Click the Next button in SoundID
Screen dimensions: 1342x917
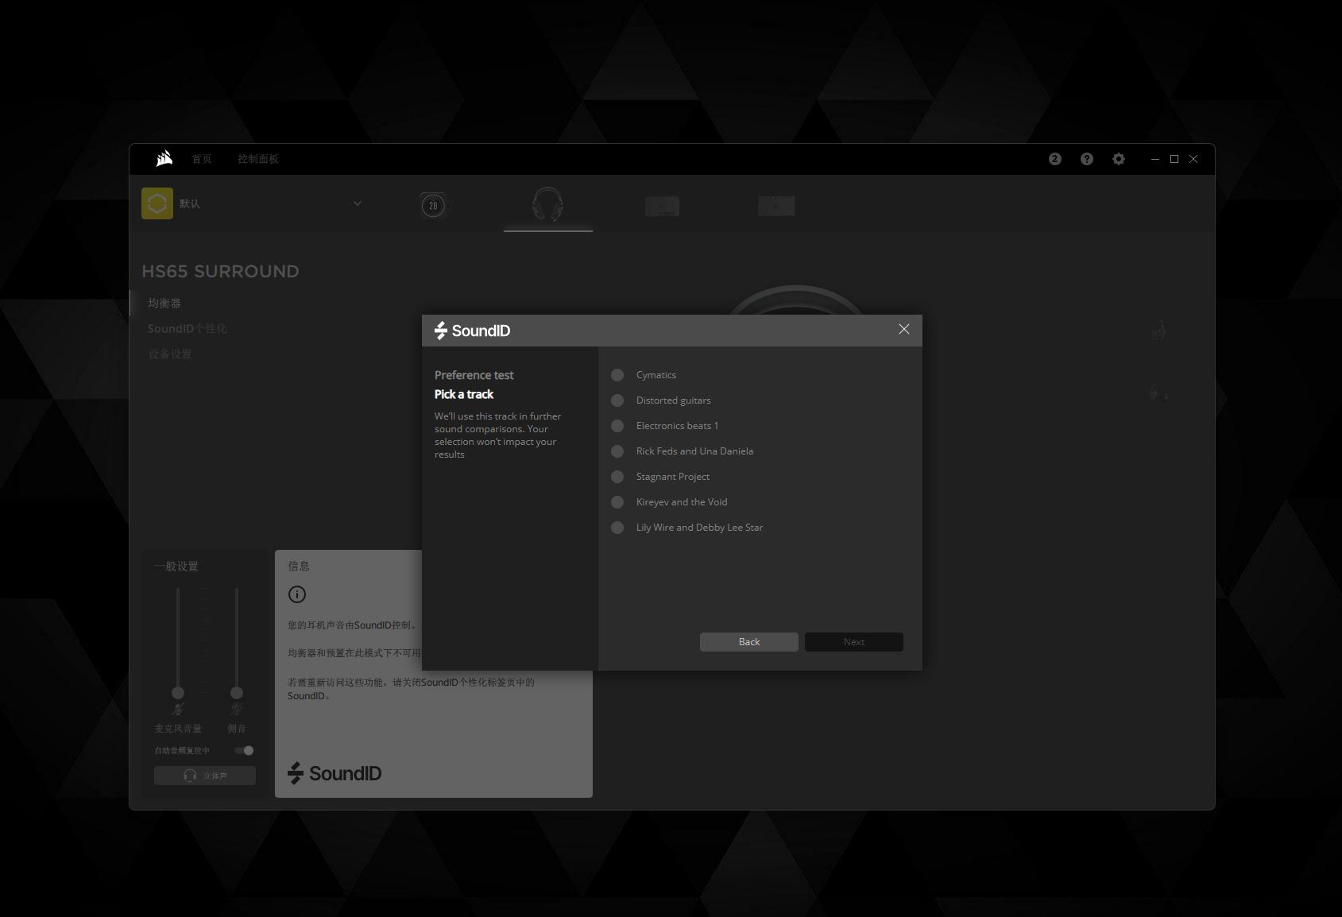(854, 642)
